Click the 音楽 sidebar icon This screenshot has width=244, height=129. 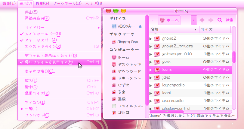(x=114, y=92)
